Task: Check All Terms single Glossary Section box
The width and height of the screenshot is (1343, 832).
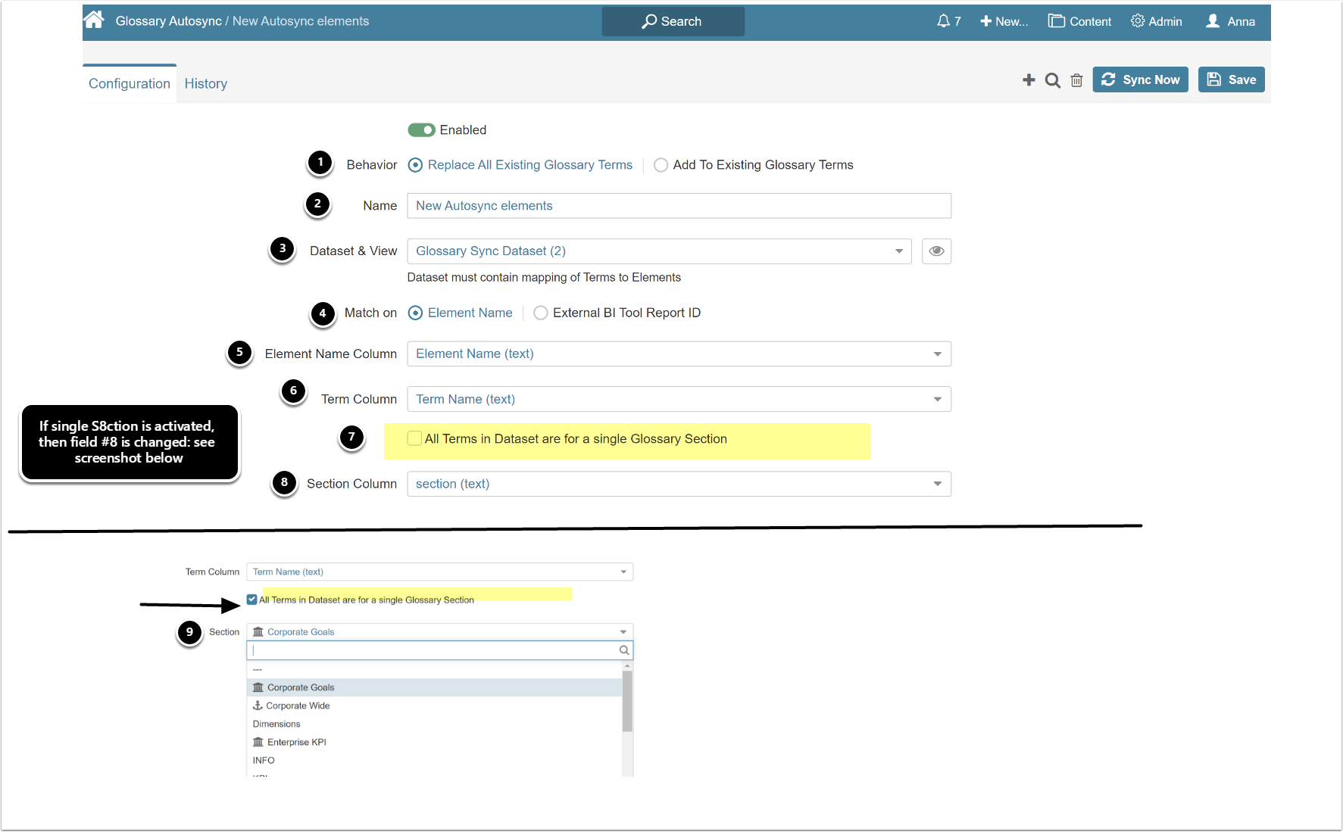Action: pos(414,438)
